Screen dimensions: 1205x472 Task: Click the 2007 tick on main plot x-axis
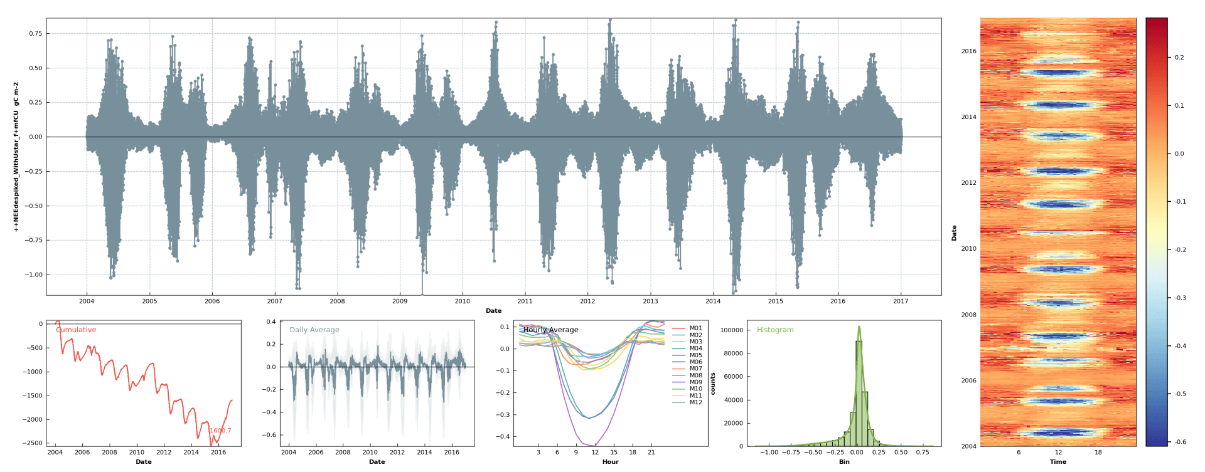274,302
